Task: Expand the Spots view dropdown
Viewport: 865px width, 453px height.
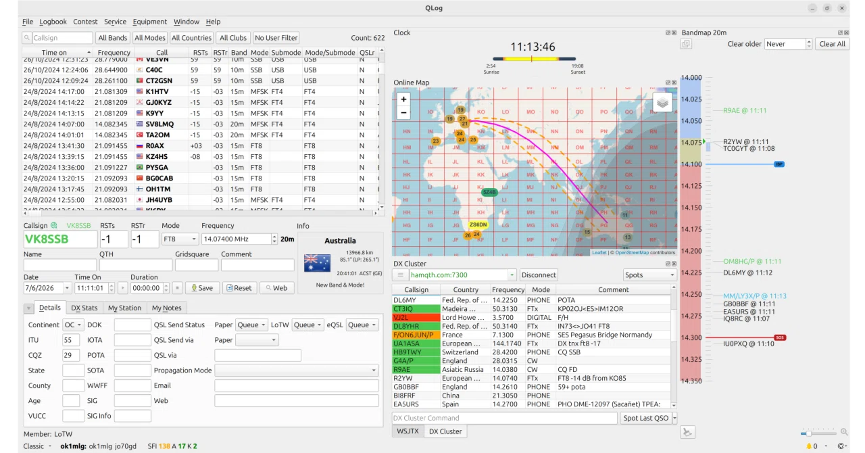Action: 649,275
